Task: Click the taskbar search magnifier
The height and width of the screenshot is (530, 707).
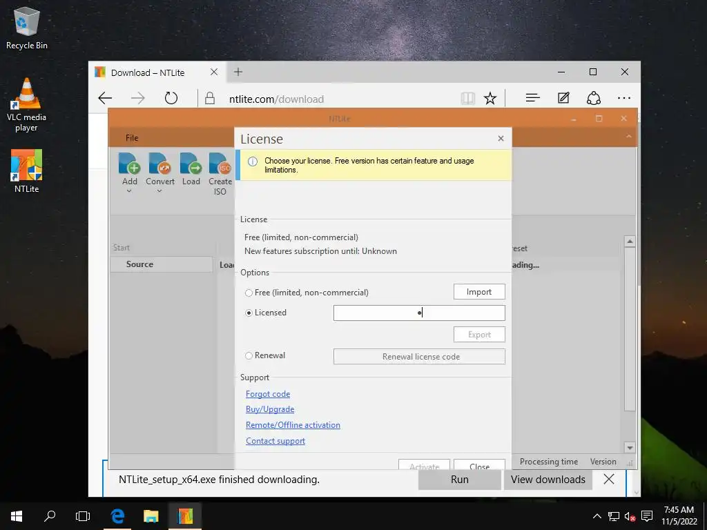Action: pos(50,516)
